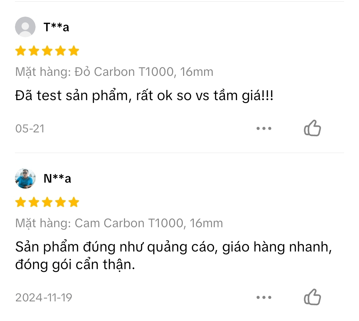Click the review date 05-21

30,128
